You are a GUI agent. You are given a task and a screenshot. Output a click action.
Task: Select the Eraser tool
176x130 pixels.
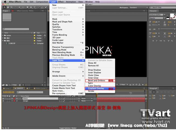(46, 7)
